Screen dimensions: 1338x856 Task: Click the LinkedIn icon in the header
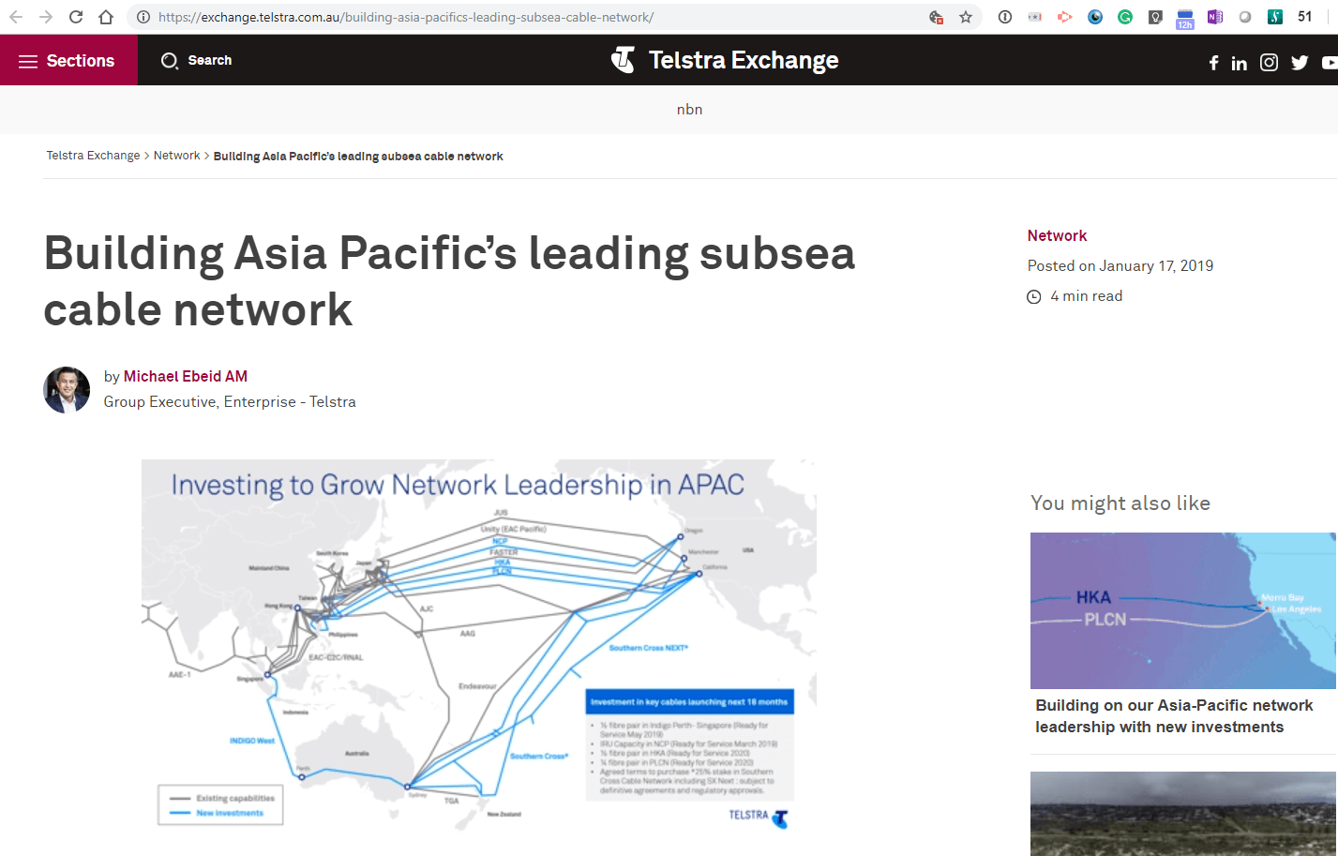click(1239, 63)
